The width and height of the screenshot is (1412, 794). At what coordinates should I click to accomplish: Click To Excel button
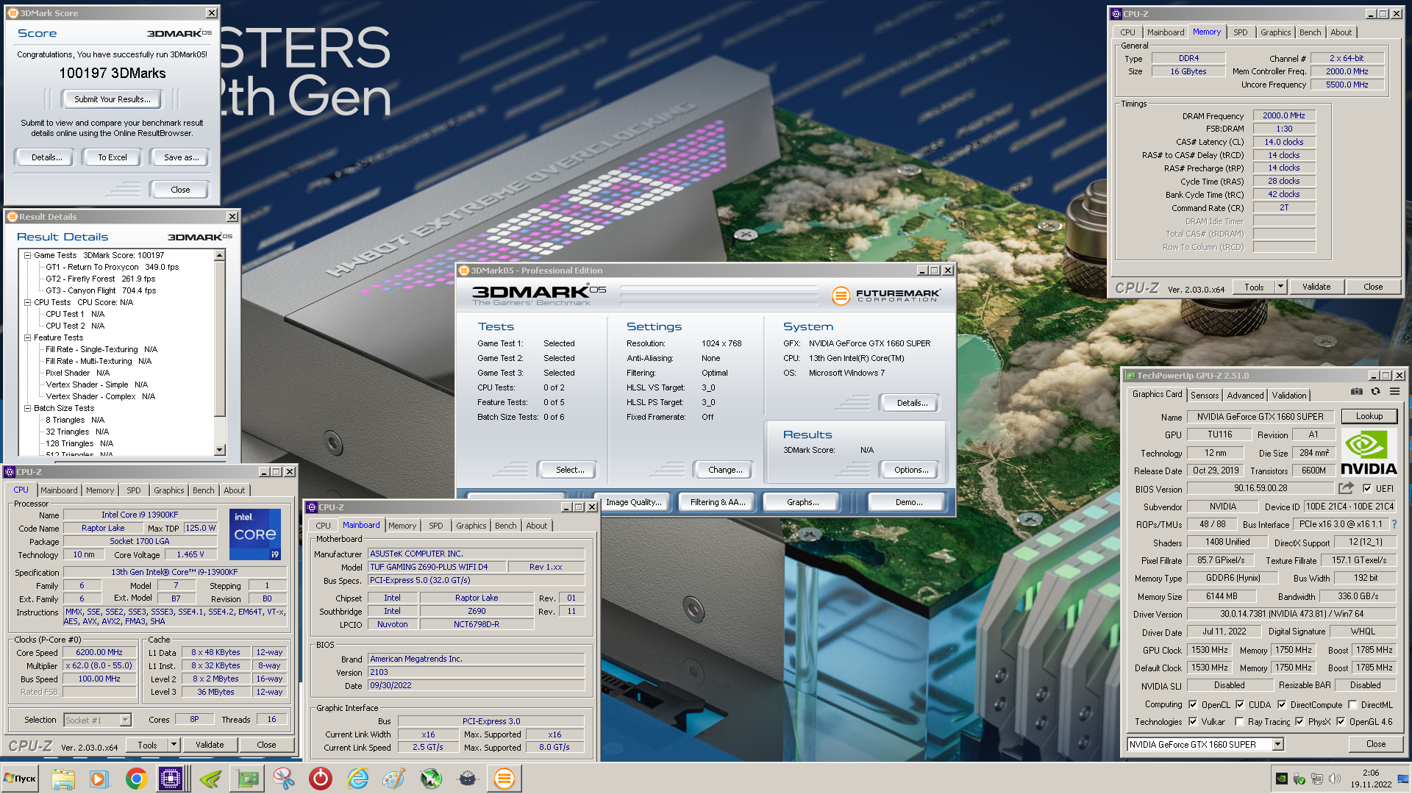click(x=113, y=157)
